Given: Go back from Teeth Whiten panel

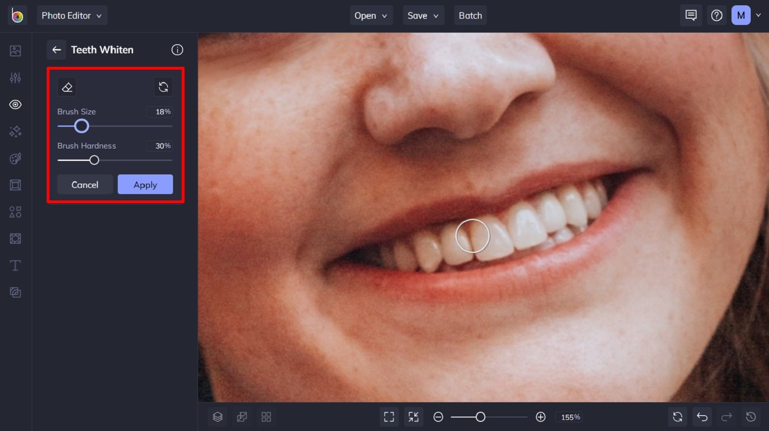Looking at the screenshot, I should (57, 49).
